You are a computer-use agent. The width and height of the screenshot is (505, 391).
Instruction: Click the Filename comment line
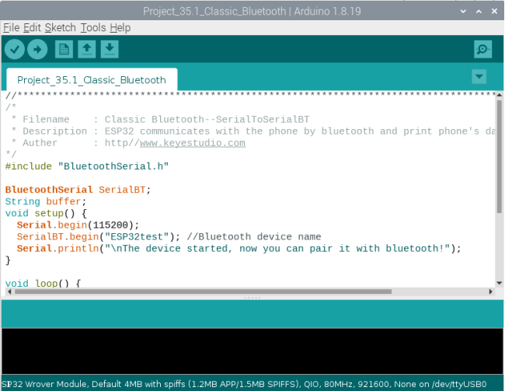point(160,120)
